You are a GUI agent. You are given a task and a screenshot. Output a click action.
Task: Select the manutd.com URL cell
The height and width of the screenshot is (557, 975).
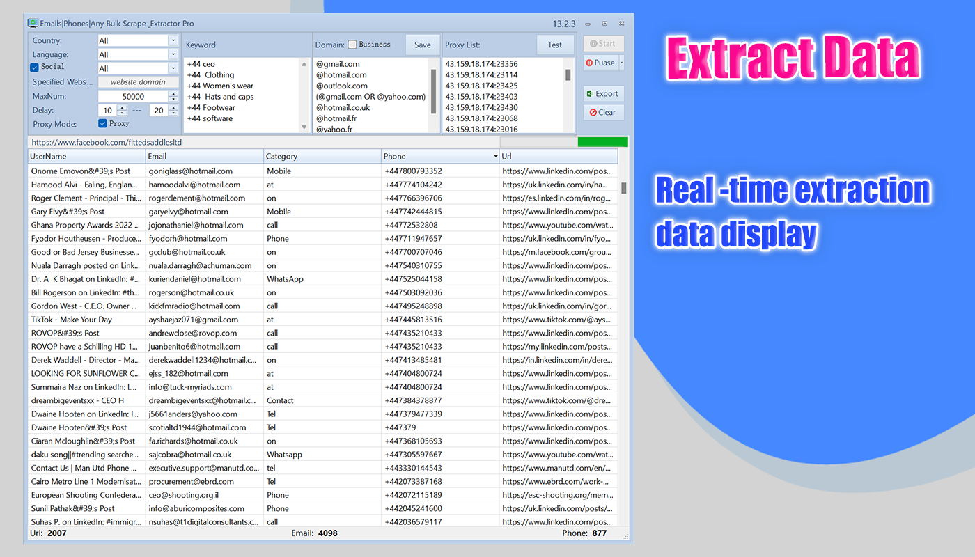558,468
